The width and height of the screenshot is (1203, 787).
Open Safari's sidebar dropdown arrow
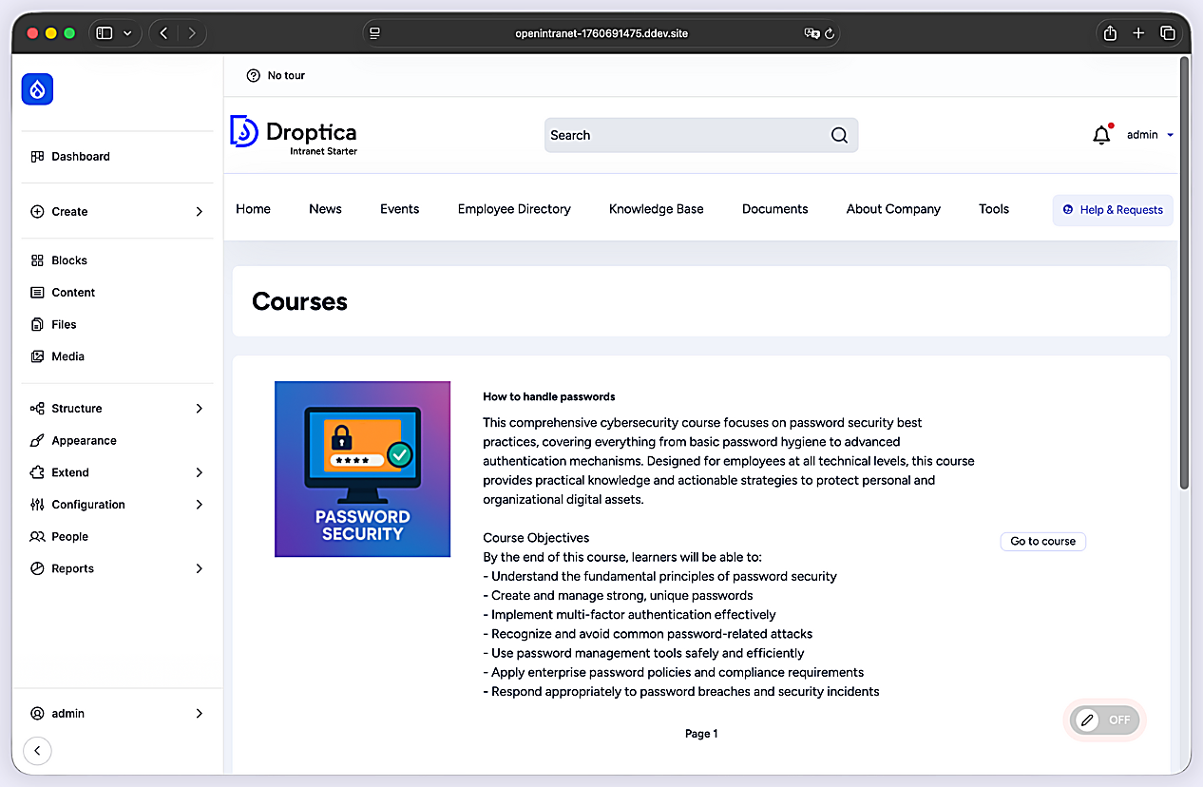[x=127, y=33]
